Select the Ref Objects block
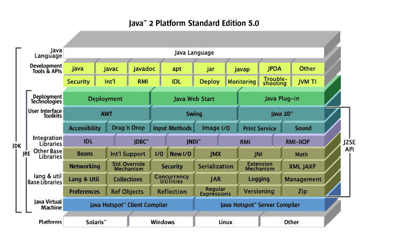 click(128, 191)
